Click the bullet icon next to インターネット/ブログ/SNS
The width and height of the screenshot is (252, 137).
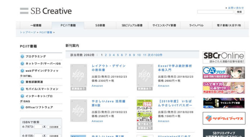pos(22,96)
